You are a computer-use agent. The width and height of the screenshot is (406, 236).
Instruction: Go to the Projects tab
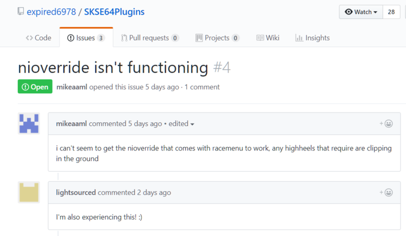(217, 38)
